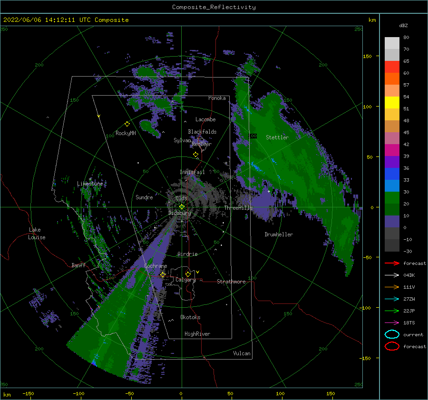The image size is (428, 400).
Task: Click the light gray 80-70 dBZ swatch
Action: coord(392,43)
